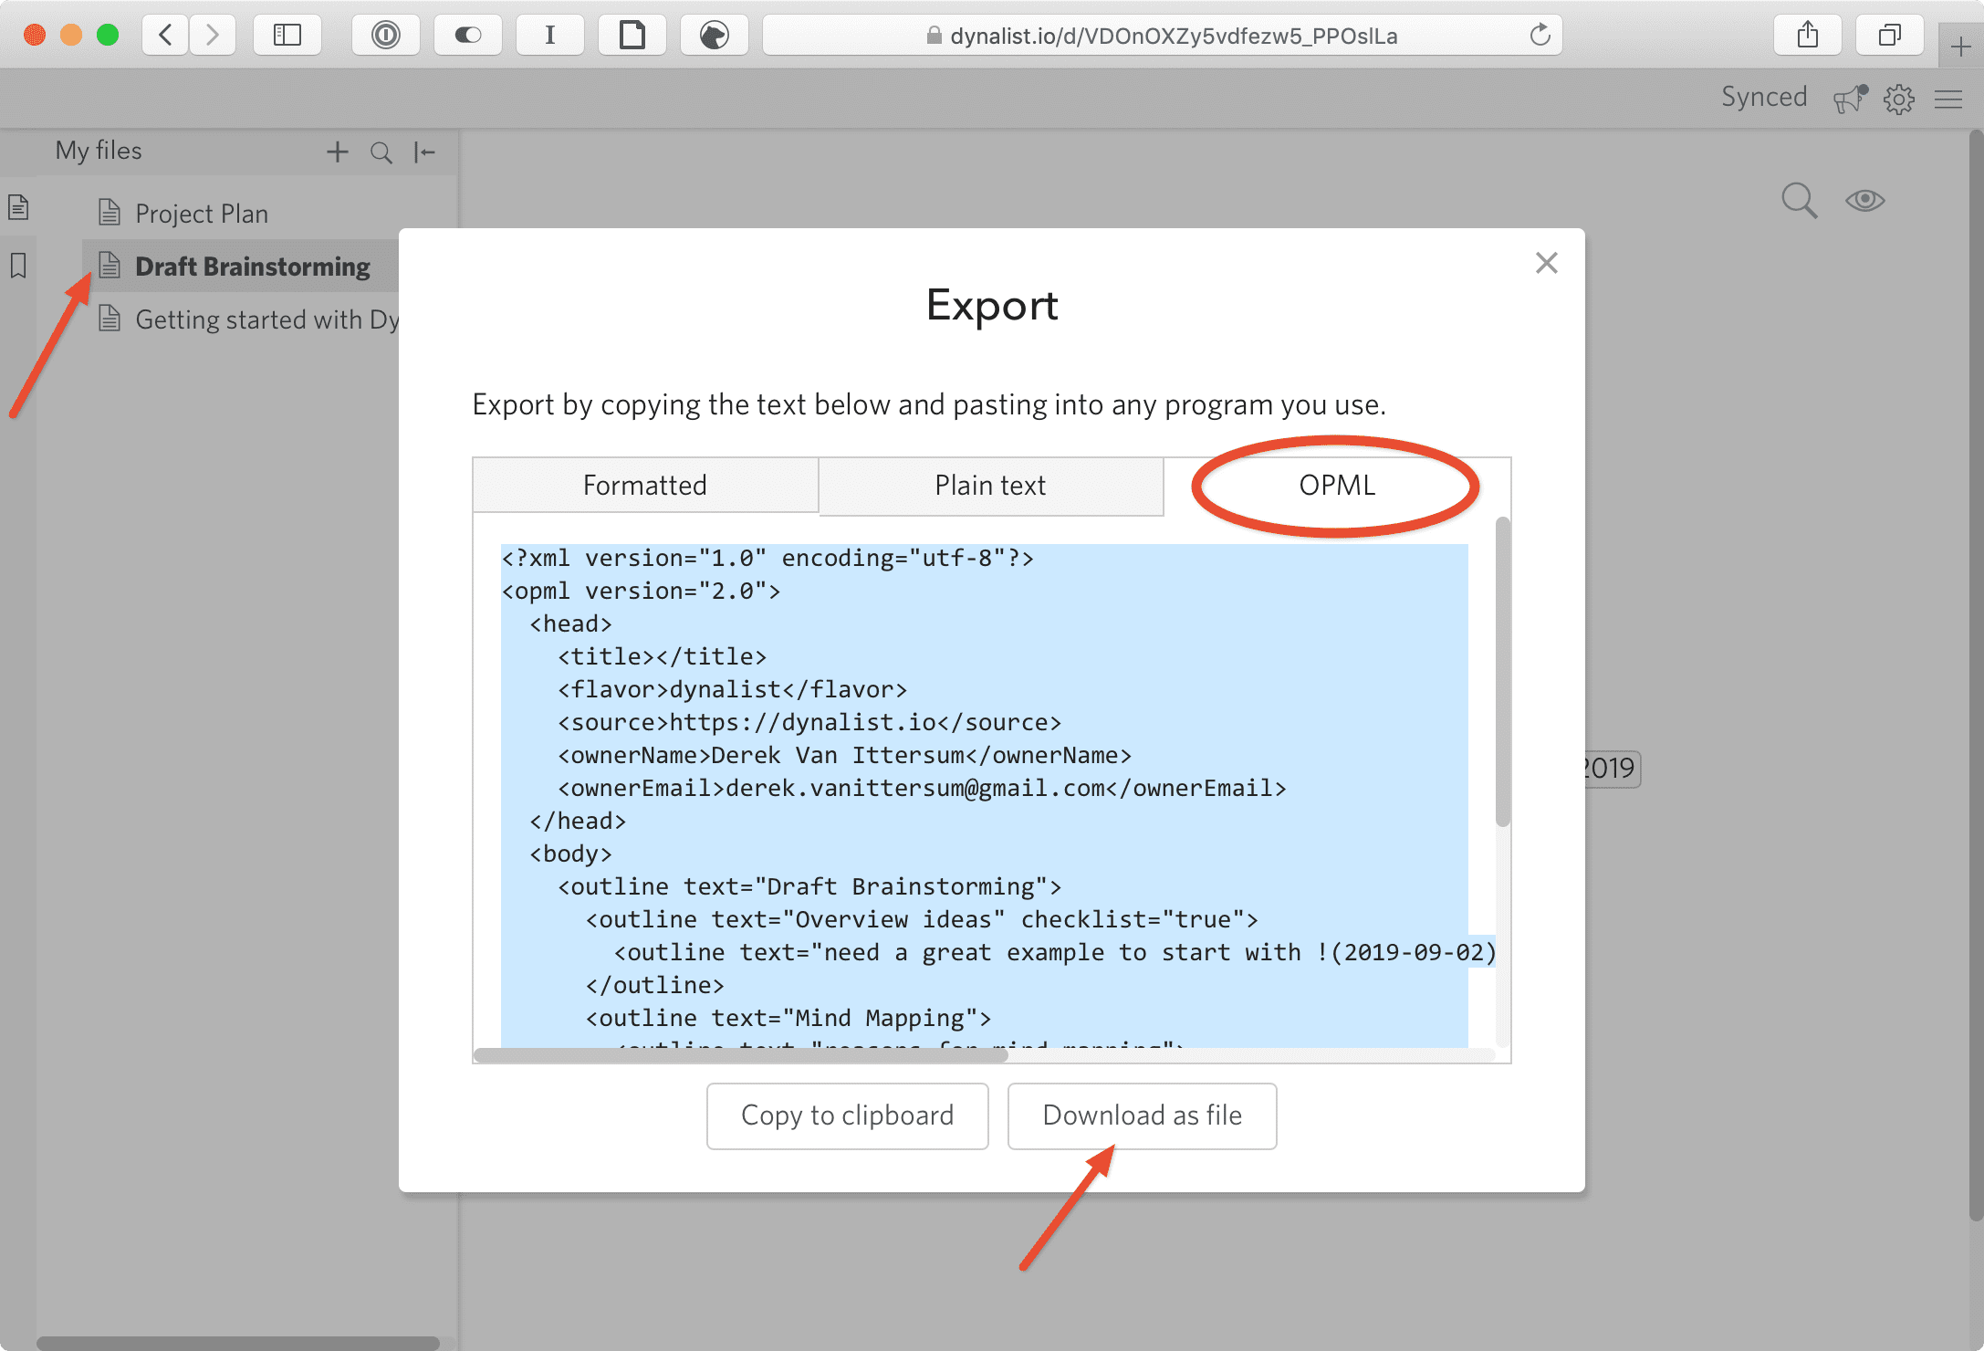The height and width of the screenshot is (1351, 1984).
Task: Select the Draft Brainstorming document
Action: pos(253,266)
